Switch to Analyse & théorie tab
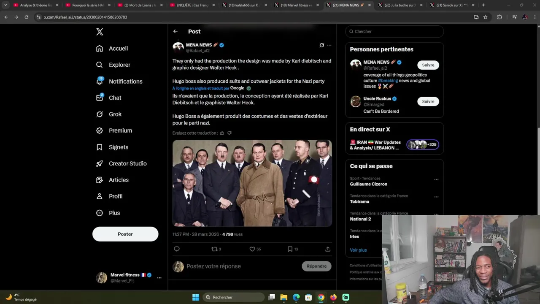 (35, 5)
